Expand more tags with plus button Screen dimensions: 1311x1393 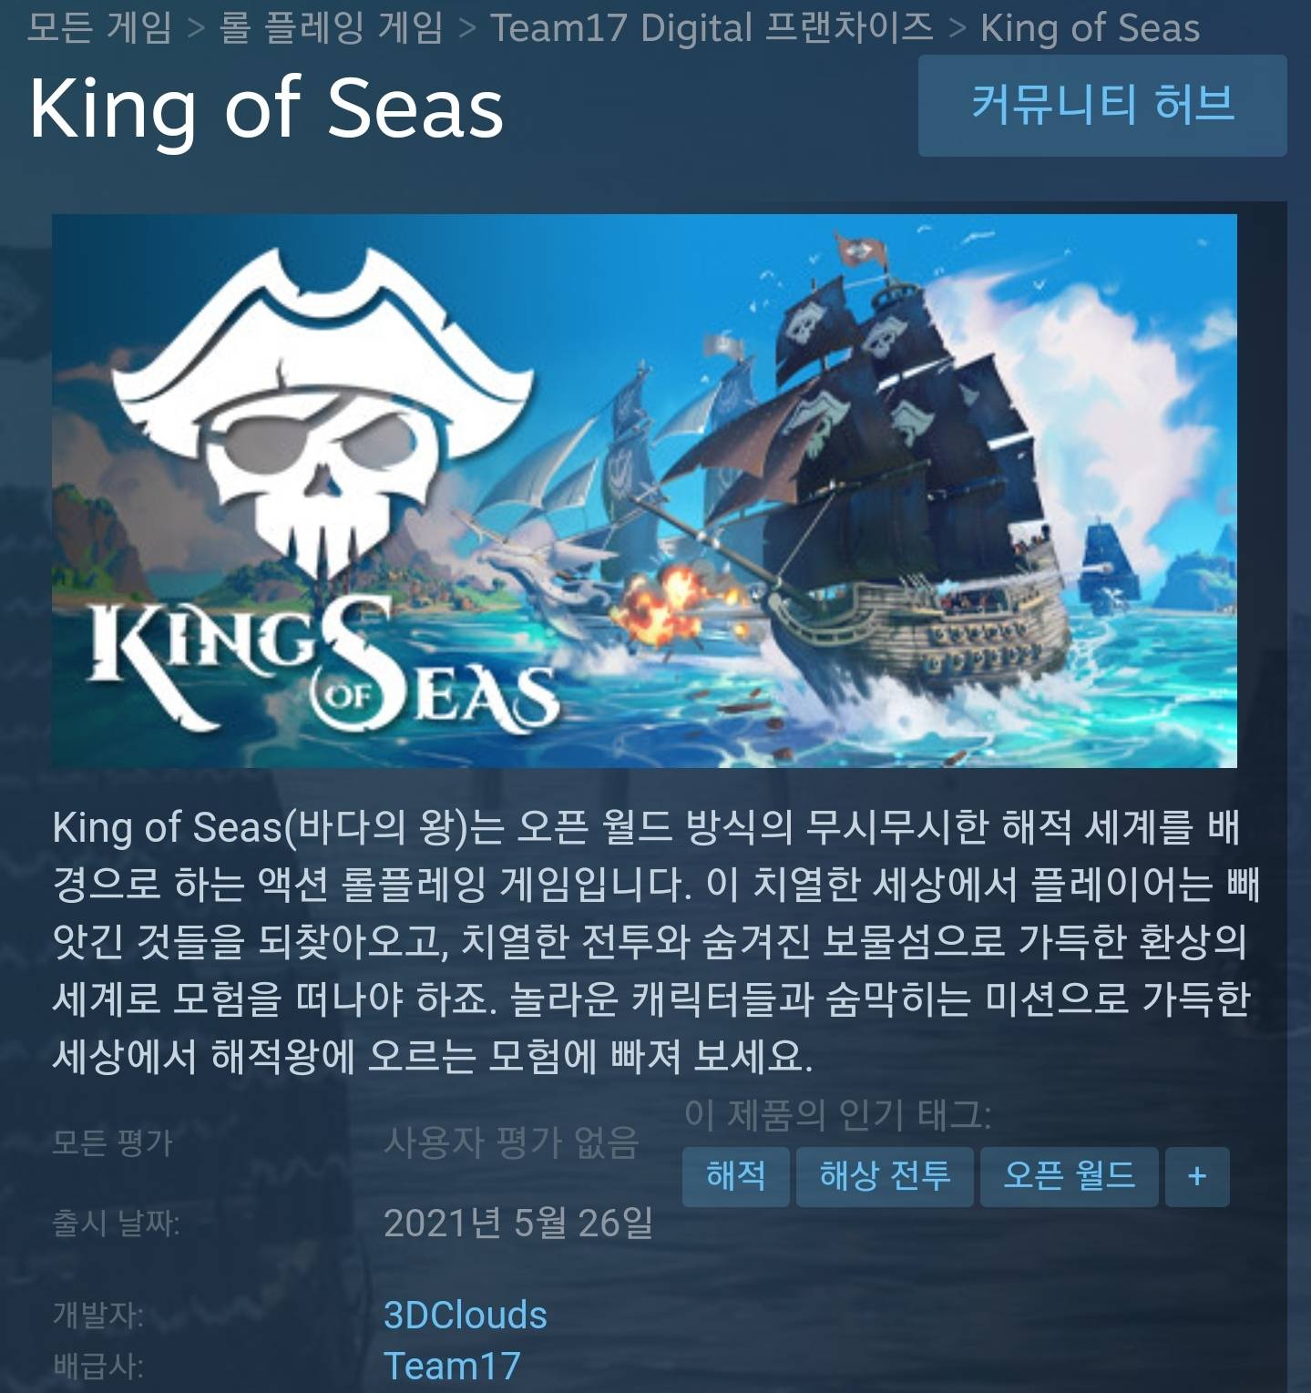click(1197, 1177)
